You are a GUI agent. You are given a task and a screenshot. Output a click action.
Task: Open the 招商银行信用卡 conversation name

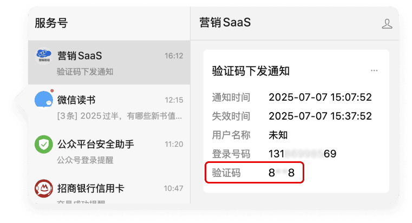click(x=91, y=188)
